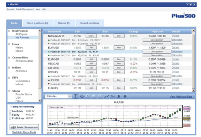
Task: Select the Trade tab
Action: [x=14, y=23]
